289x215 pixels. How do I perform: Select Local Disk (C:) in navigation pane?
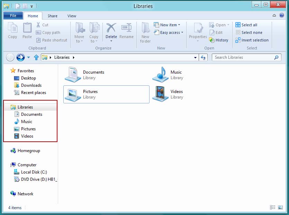pos(34,172)
